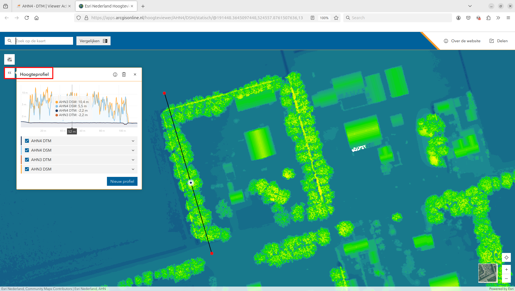Close the Esri Nederland Hoogteviewer tab
This screenshot has width=515, height=291.
pyautogui.click(x=132, y=6)
